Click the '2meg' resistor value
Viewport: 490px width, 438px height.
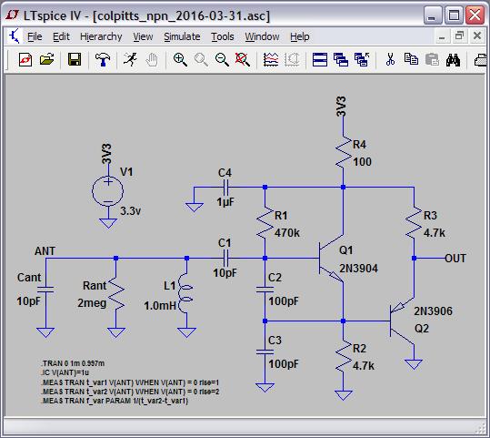[92, 303]
